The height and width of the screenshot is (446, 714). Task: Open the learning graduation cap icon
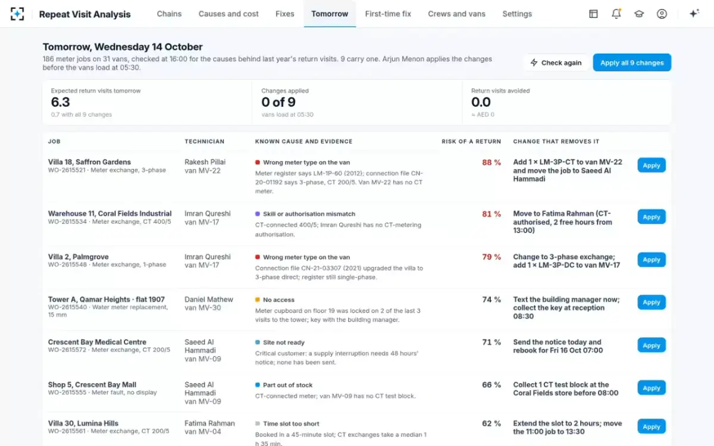tap(639, 14)
